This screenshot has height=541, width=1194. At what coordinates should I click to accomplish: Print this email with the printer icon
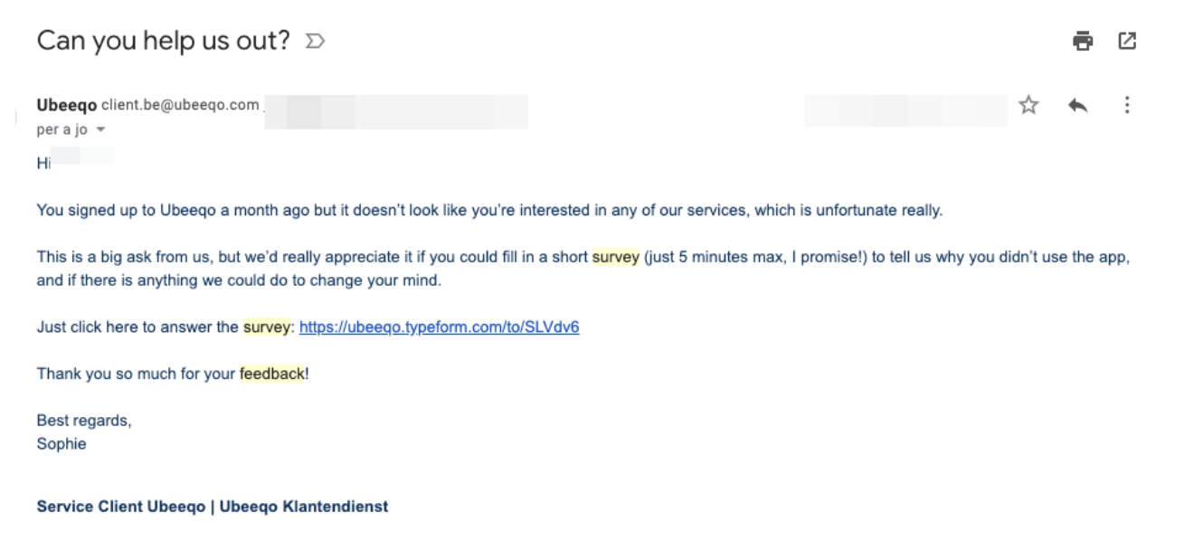pos(1083,41)
